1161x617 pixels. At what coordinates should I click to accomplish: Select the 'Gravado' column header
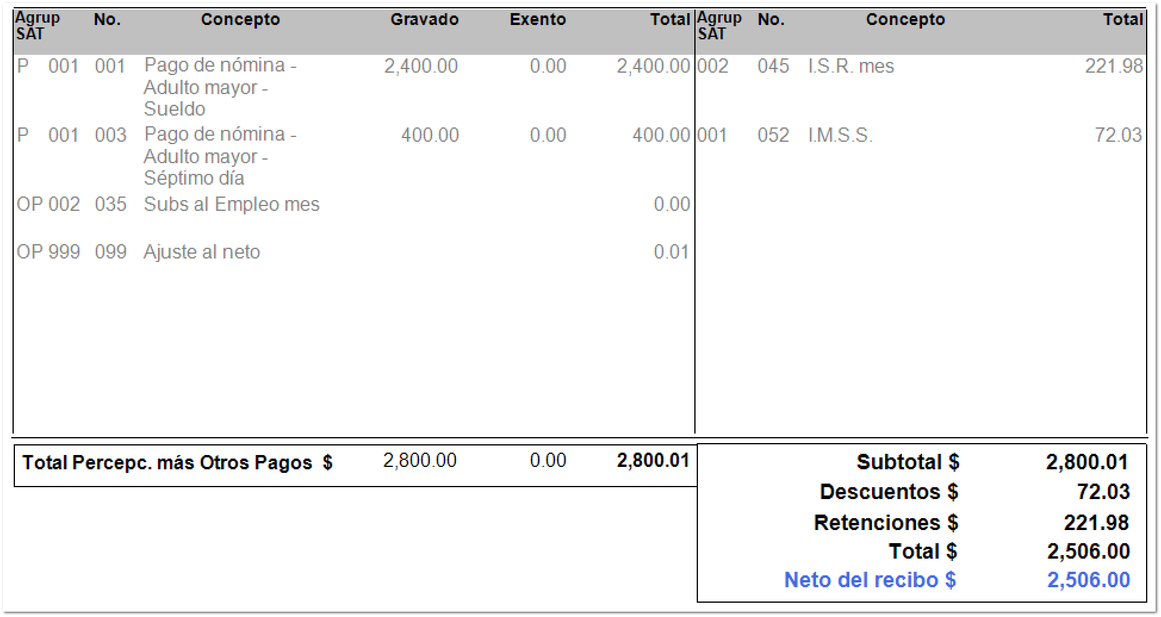pos(424,20)
